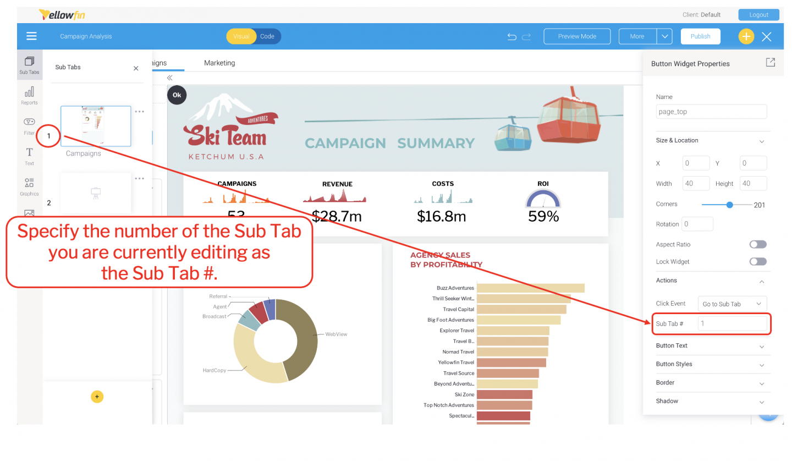The height and width of the screenshot is (461, 792).
Task: Switch to the Marketing tab
Action: pos(219,63)
